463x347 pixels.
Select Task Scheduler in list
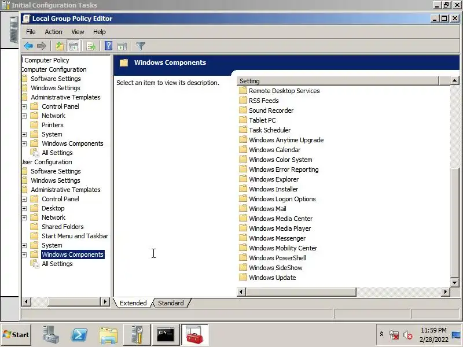tap(270, 130)
